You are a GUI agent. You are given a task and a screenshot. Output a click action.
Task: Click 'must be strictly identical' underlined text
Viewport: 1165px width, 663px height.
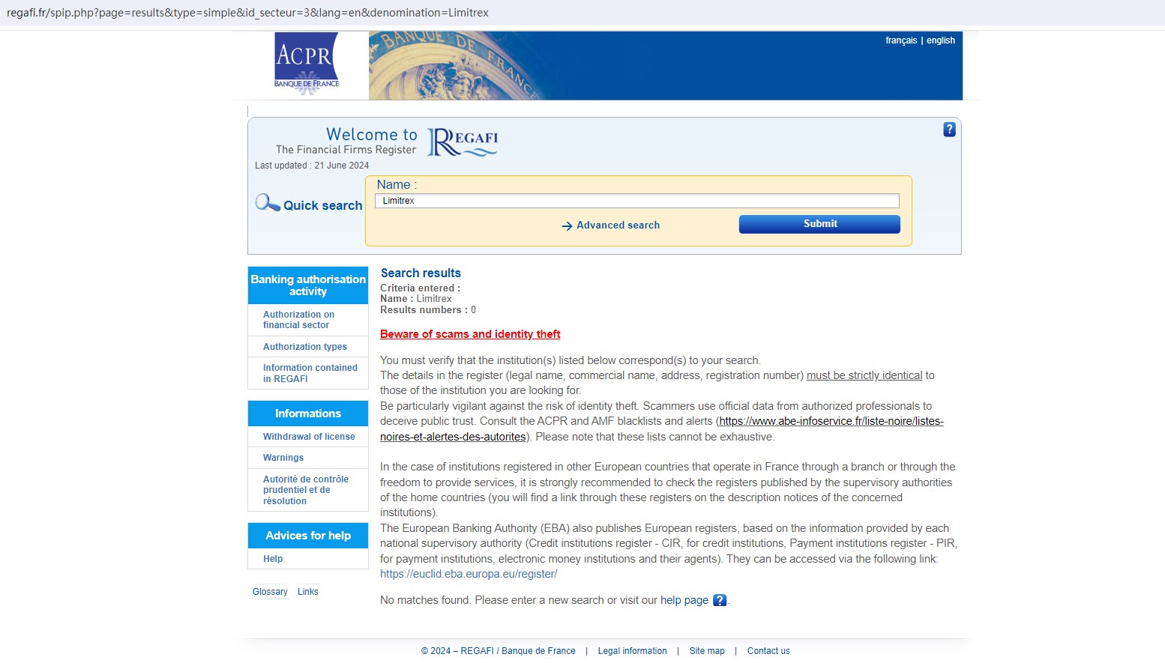point(864,375)
